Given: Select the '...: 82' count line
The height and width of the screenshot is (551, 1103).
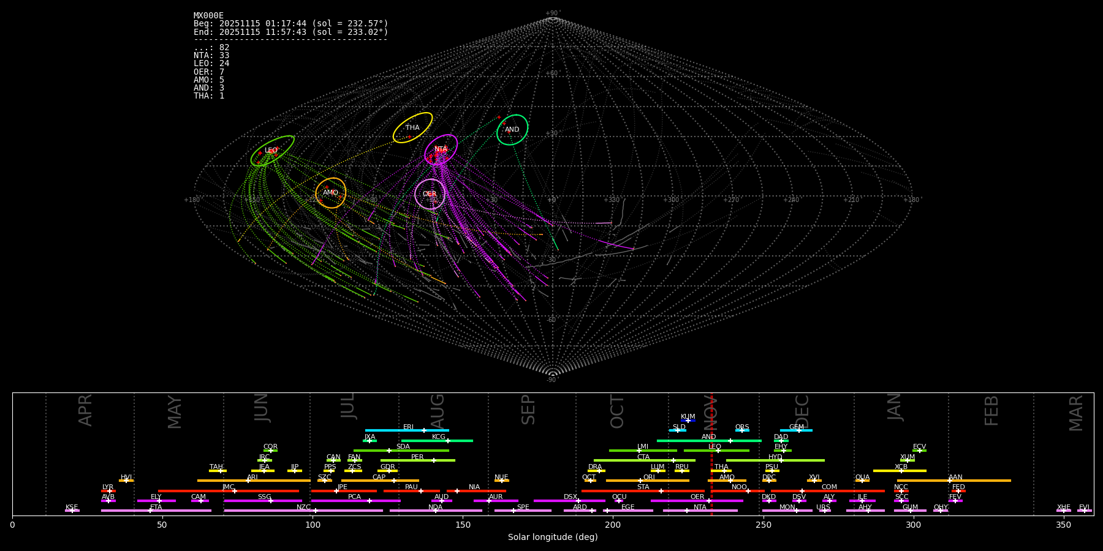Looking at the screenshot, I should 211,48.
